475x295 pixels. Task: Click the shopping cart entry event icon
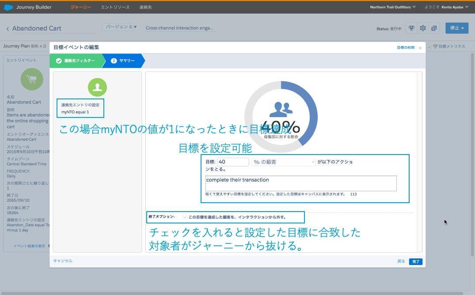tap(32, 79)
